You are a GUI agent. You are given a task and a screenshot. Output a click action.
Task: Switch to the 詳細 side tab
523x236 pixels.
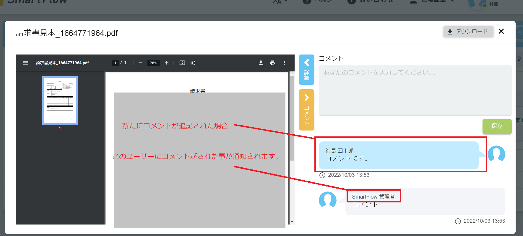click(307, 70)
